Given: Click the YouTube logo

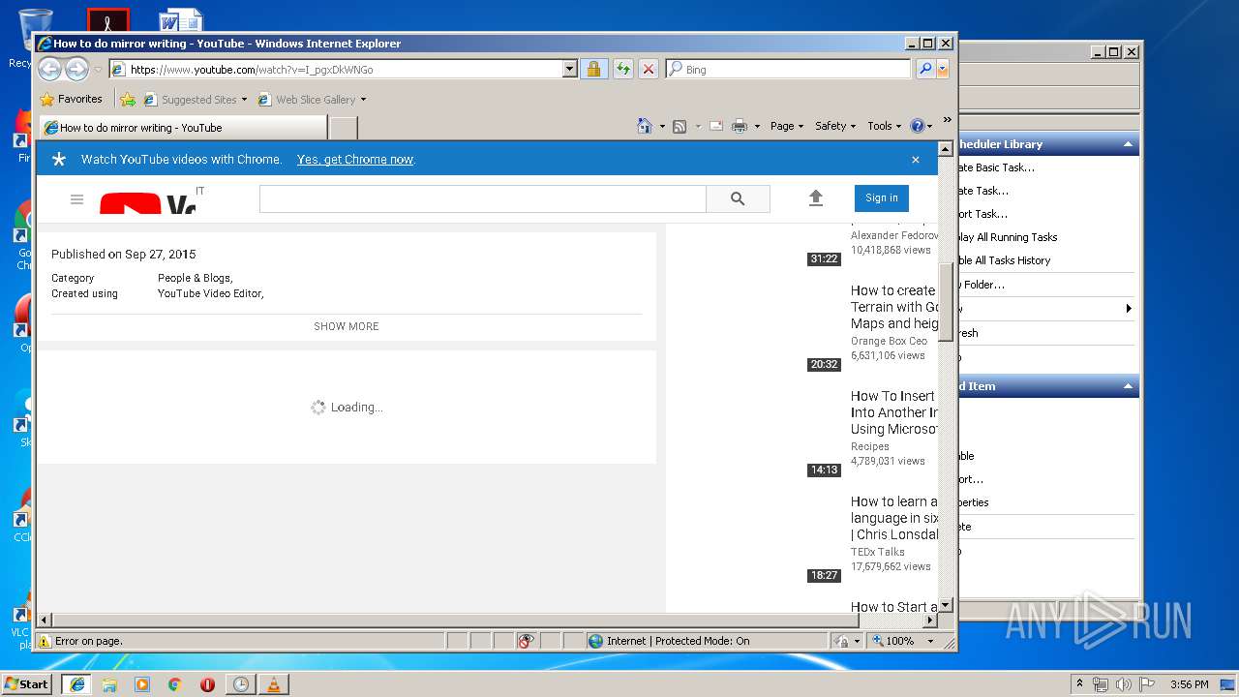Looking at the screenshot, I should (x=148, y=203).
